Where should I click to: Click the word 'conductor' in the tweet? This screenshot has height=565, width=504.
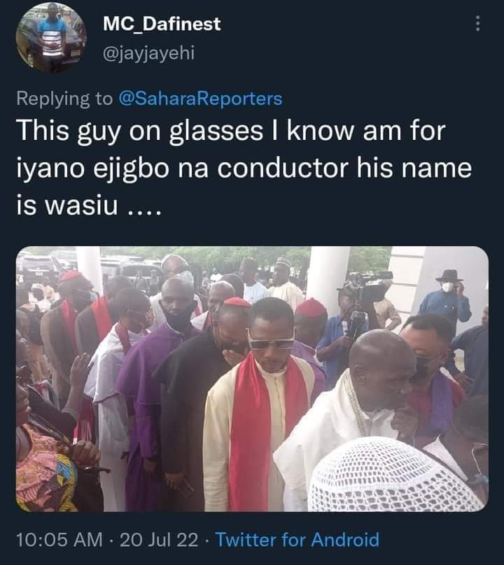click(x=283, y=168)
